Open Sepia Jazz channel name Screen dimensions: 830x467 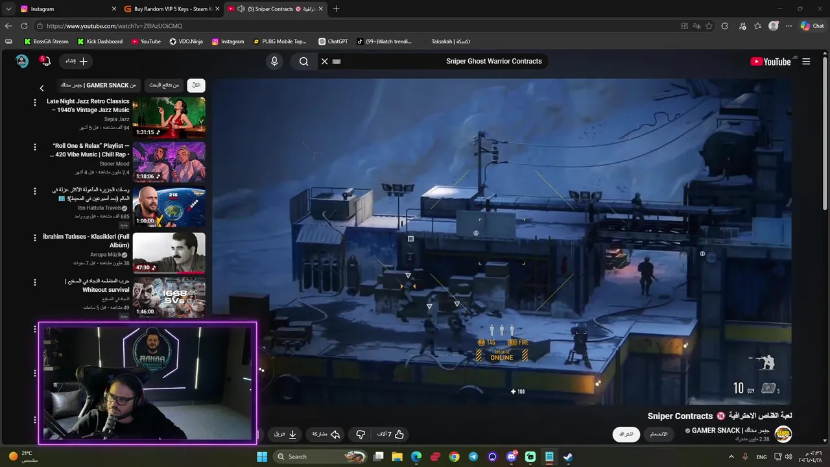click(x=117, y=119)
